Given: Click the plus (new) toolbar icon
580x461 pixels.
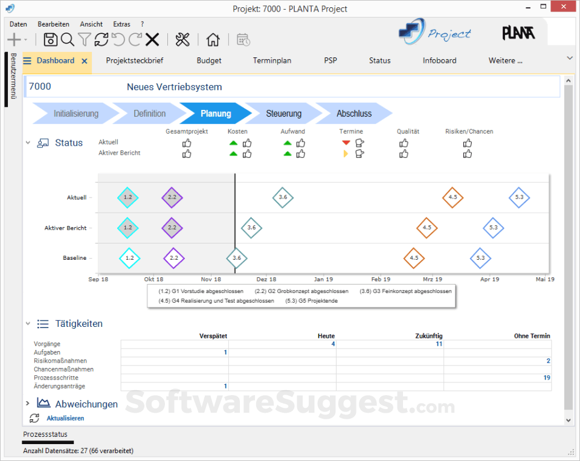Looking at the screenshot, I should [x=14, y=39].
